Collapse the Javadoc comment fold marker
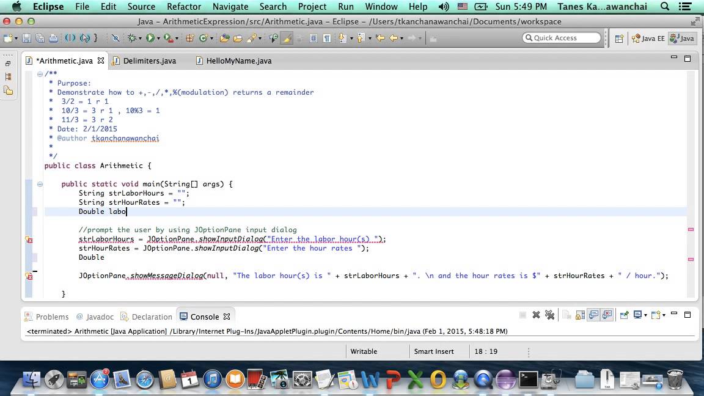 [40, 74]
